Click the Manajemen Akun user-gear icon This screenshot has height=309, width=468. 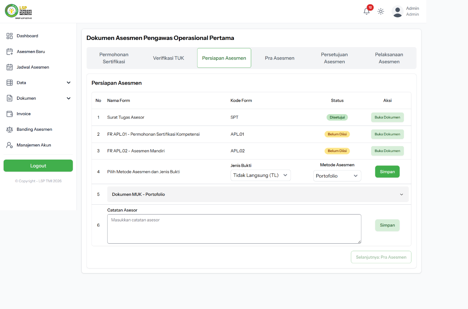click(x=9, y=145)
